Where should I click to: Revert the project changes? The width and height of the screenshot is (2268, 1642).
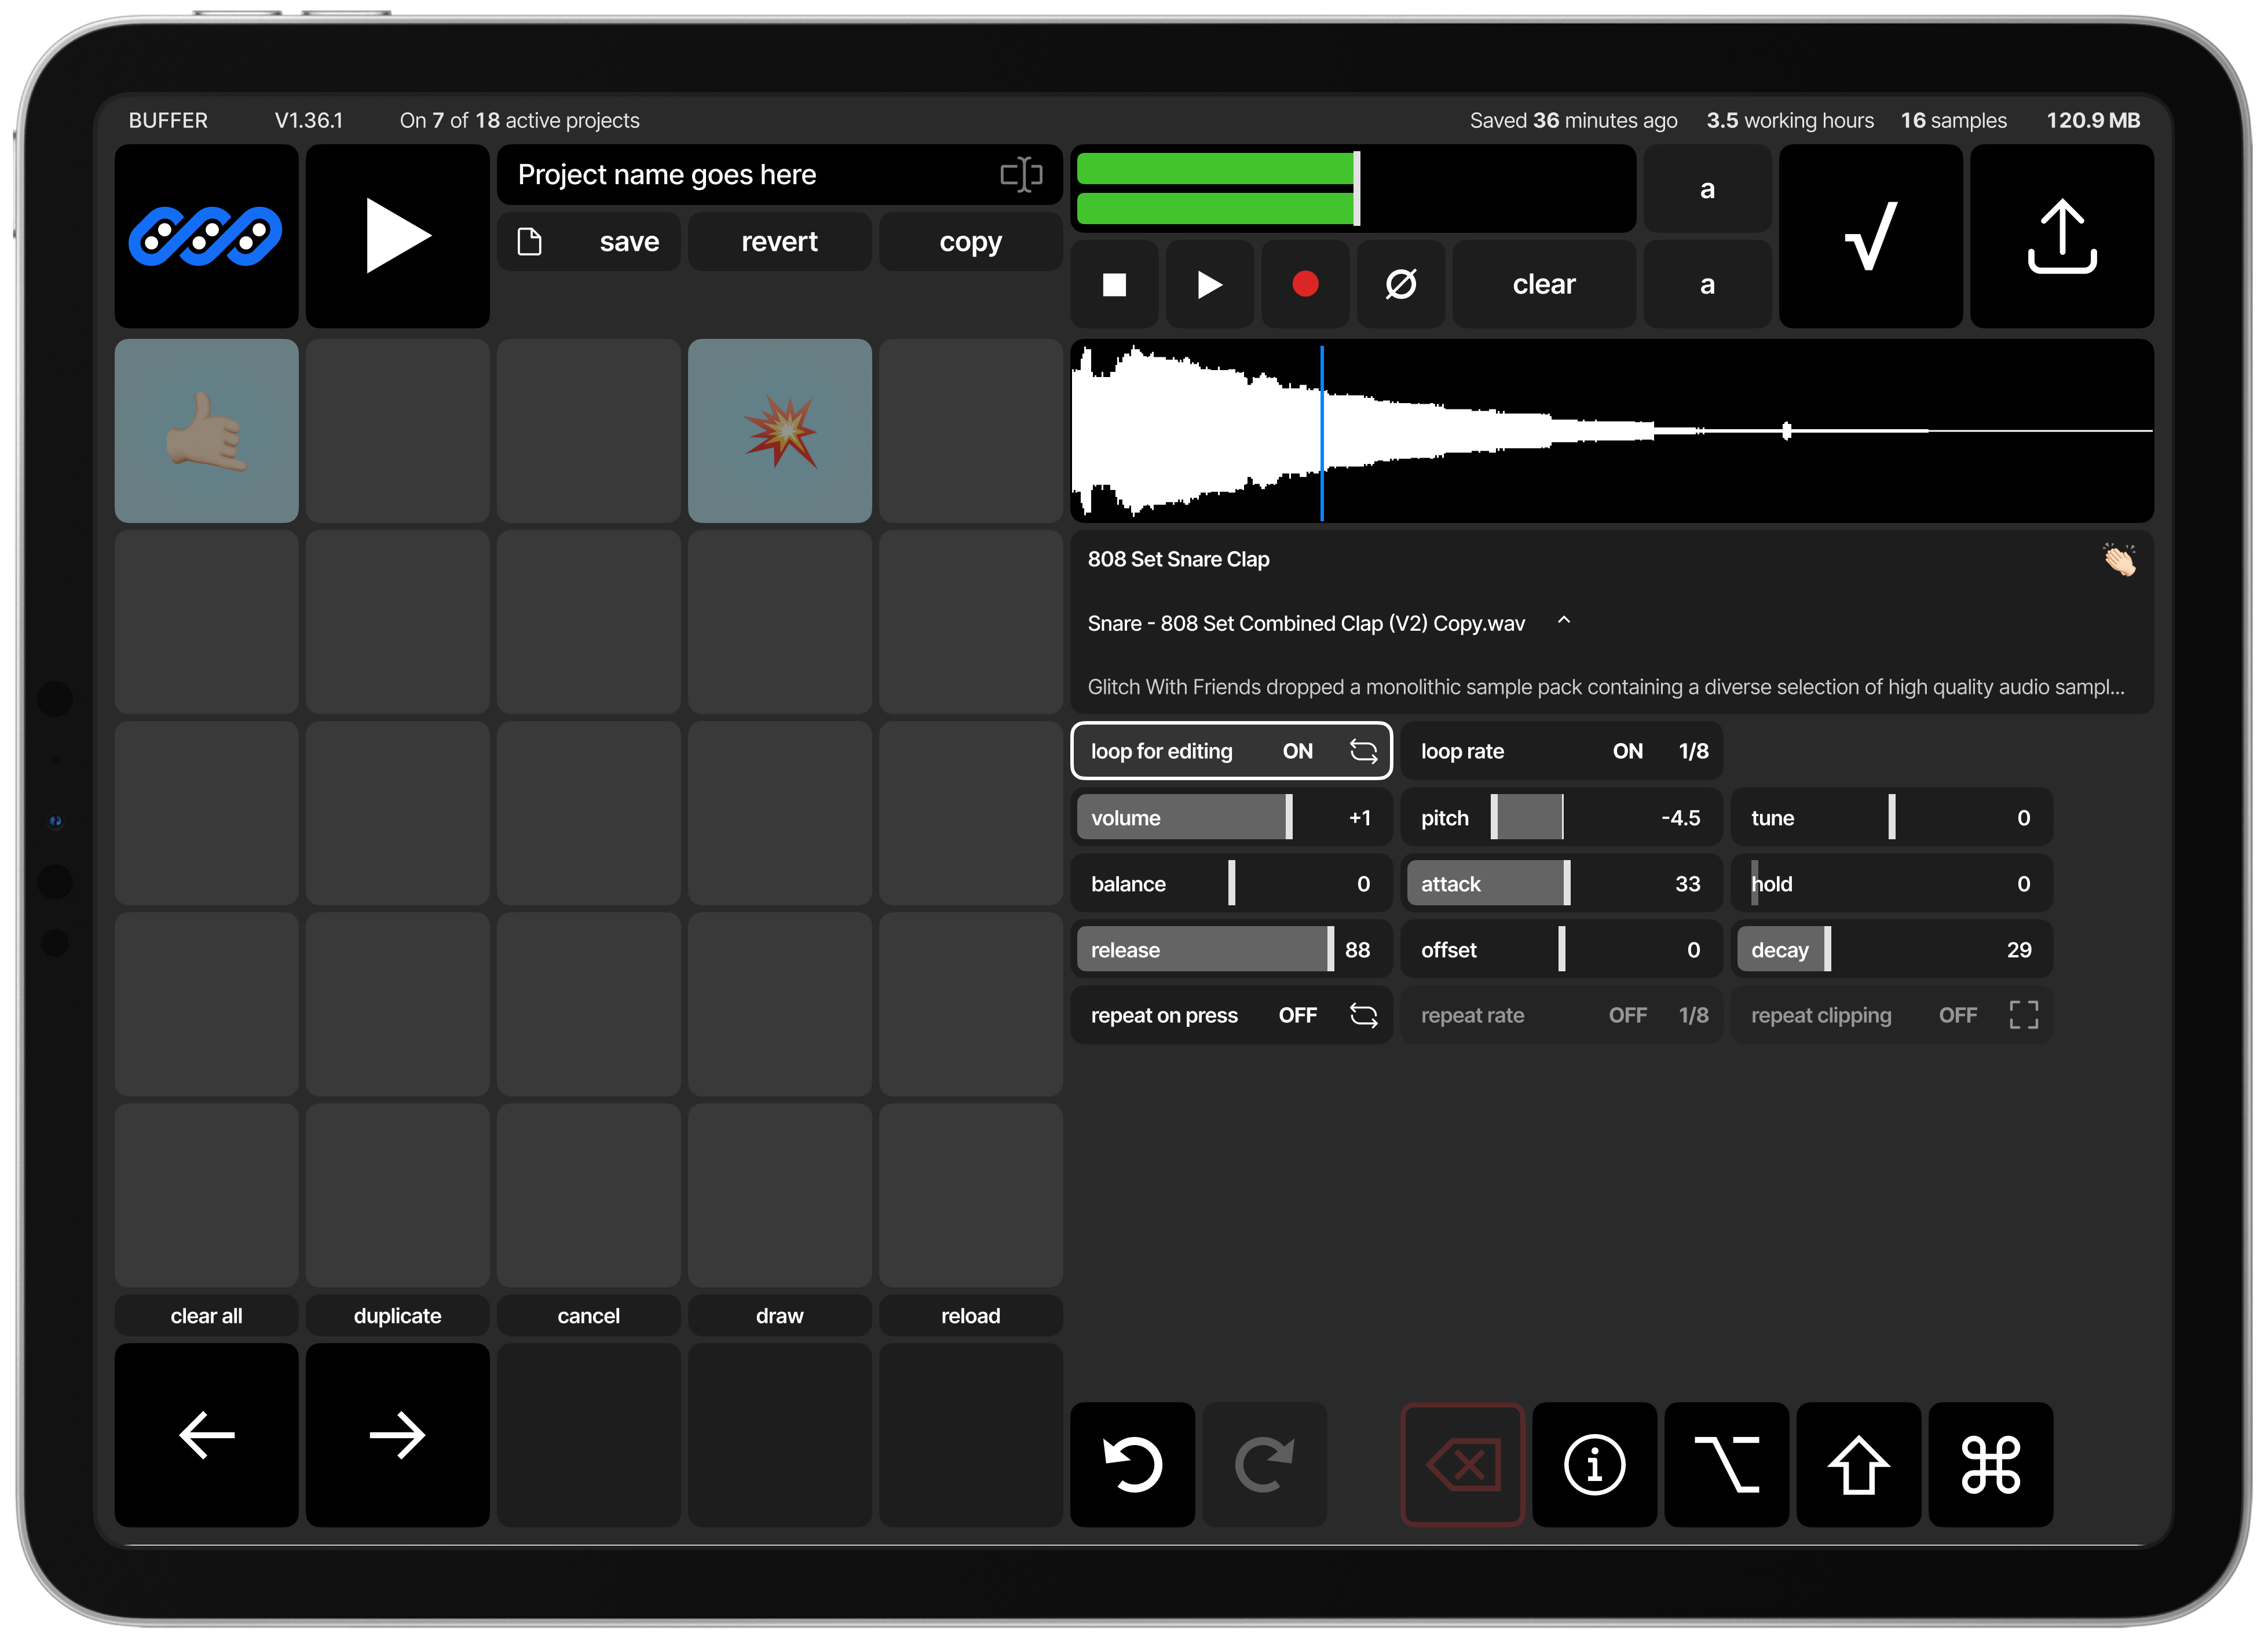[779, 241]
